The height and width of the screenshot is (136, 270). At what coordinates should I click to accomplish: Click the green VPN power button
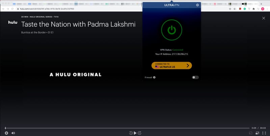pyautogui.click(x=171, y=30)
